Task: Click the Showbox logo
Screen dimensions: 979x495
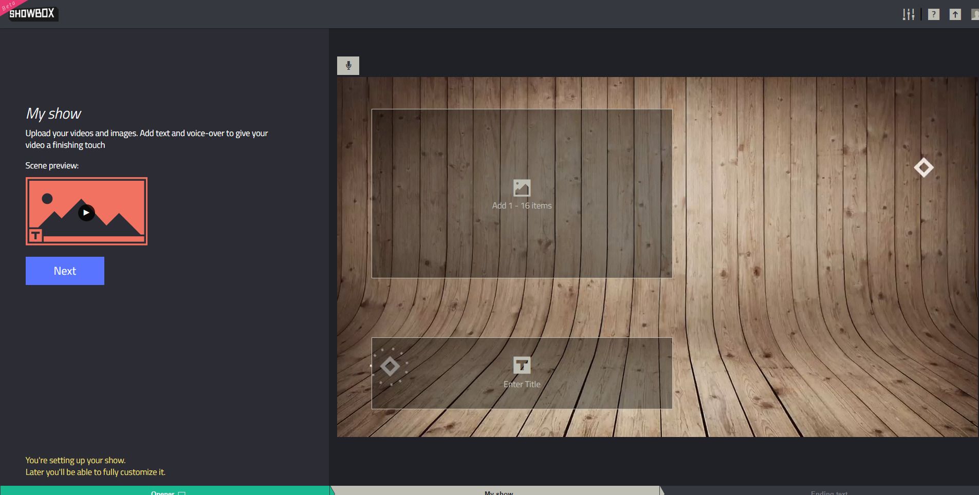Action: pos(32,14)
